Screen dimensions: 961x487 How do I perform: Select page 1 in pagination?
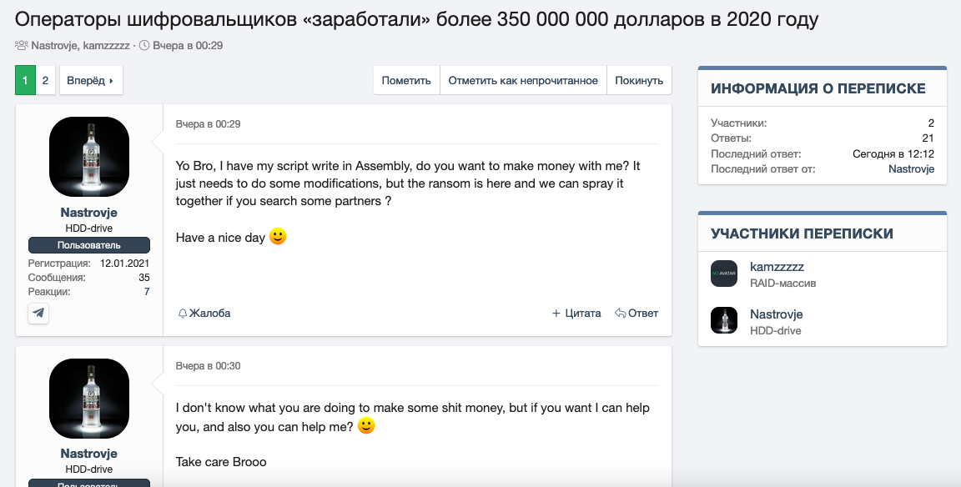(26, 81)
